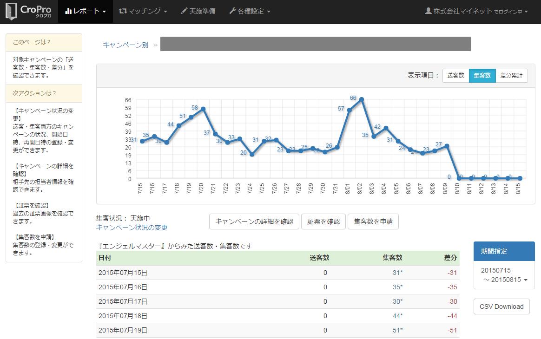The width and height of the screenshot is (541, 339).
Task: Click キャンペーン状況の変更 link
Action: click(132, 228)
